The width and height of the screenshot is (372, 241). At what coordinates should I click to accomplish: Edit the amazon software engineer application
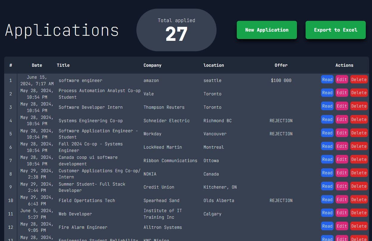[x=342, y=79]
